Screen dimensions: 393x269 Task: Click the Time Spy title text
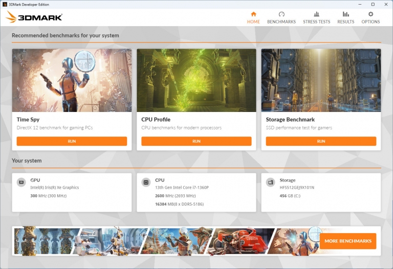pyautogui.click(x=28, y=120)
